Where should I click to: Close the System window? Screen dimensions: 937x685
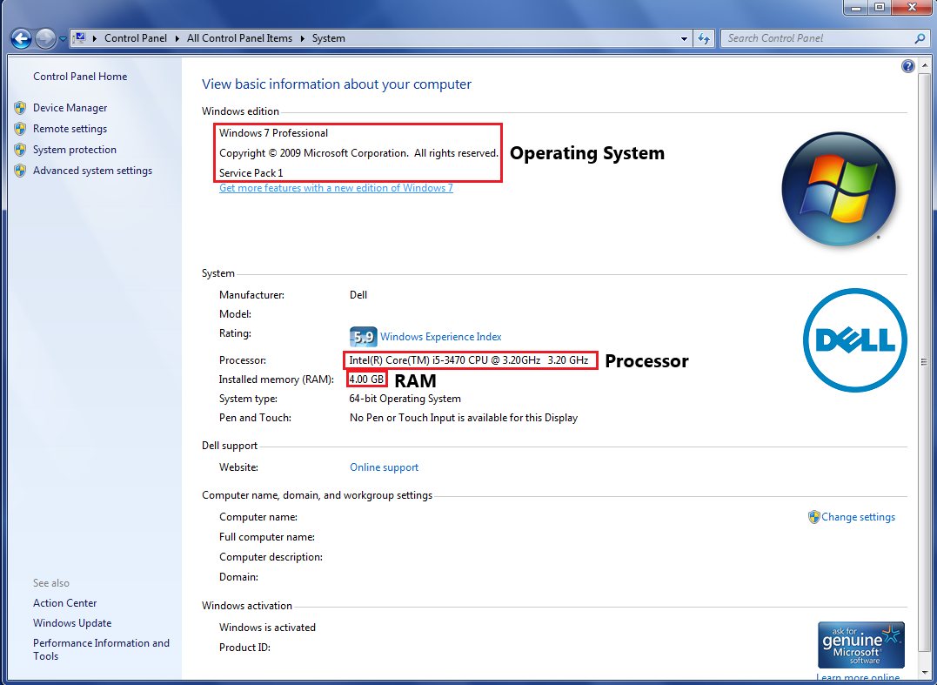pyautogui.click(x=913, y=8)
